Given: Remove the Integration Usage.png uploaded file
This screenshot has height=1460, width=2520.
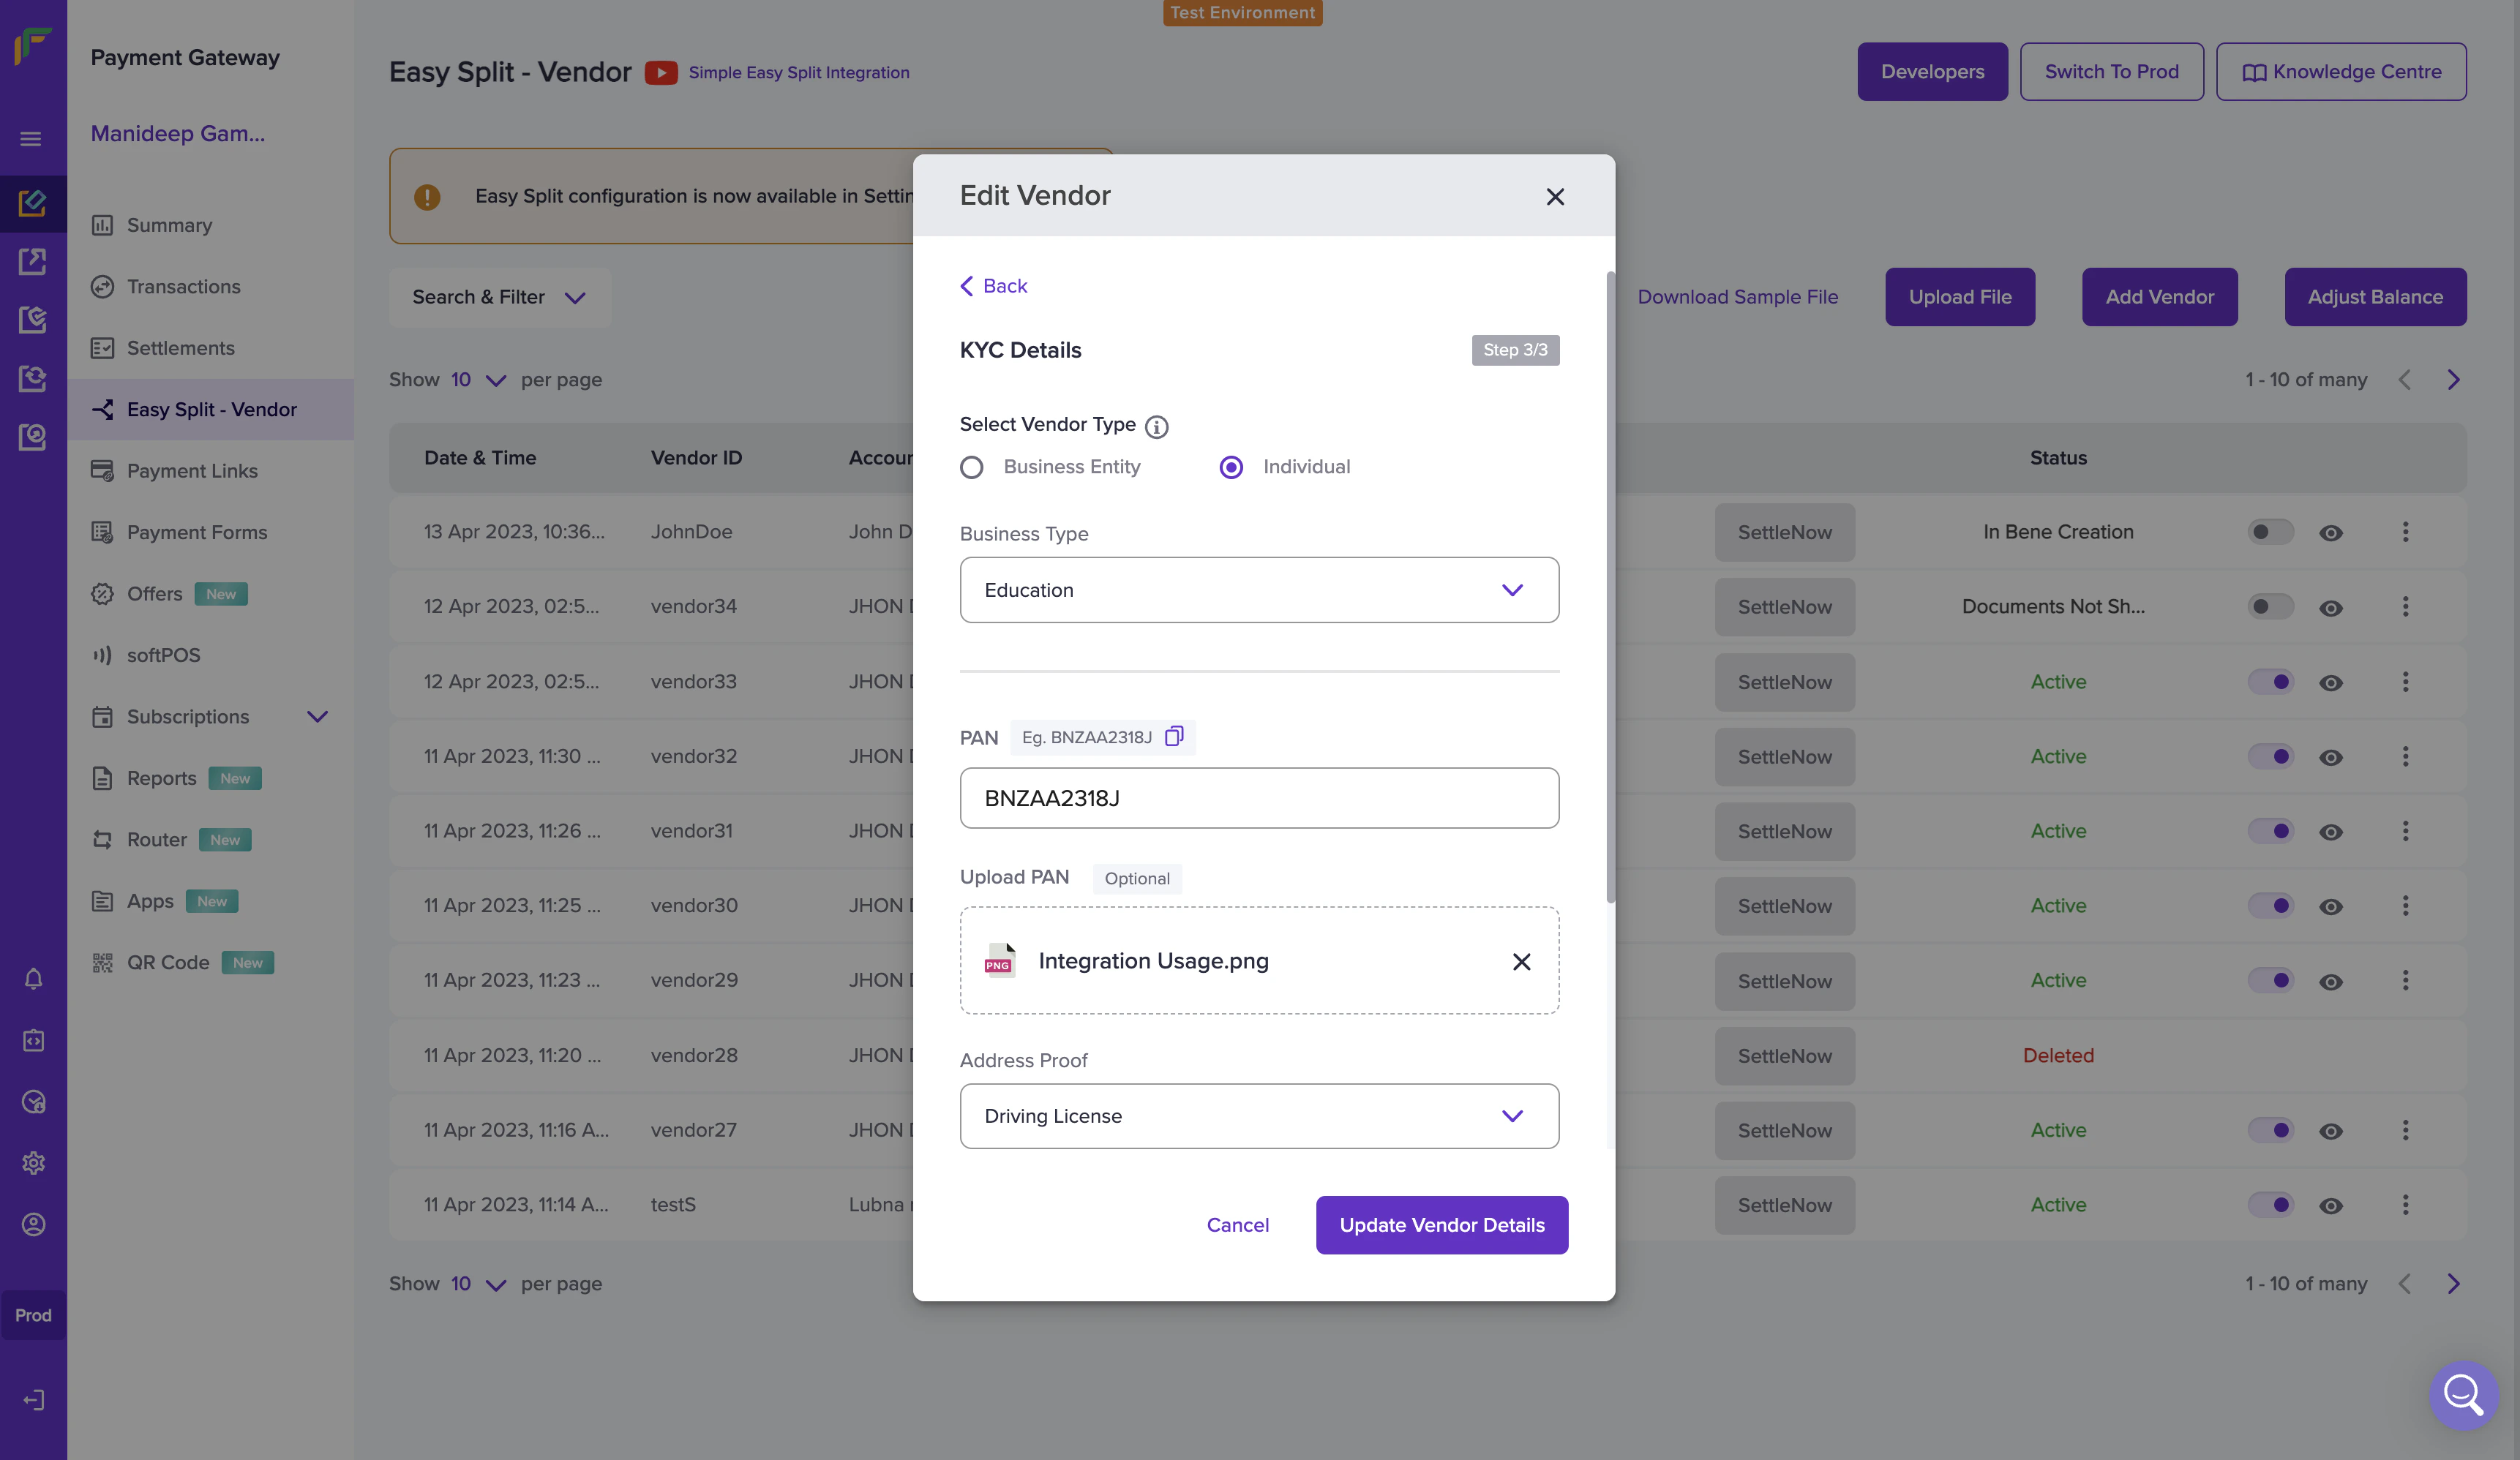Looking at the screenshot, I should point(1521,961).
